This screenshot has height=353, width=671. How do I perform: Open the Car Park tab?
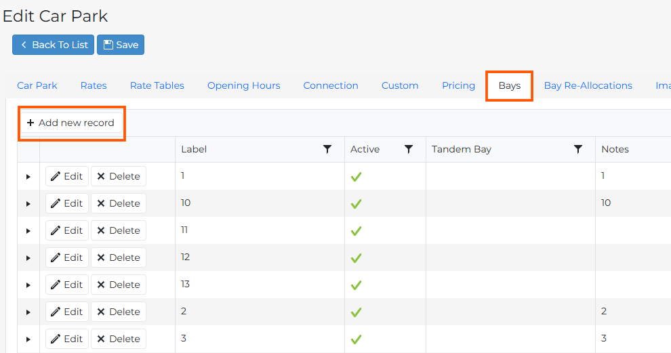pos(37,85)
